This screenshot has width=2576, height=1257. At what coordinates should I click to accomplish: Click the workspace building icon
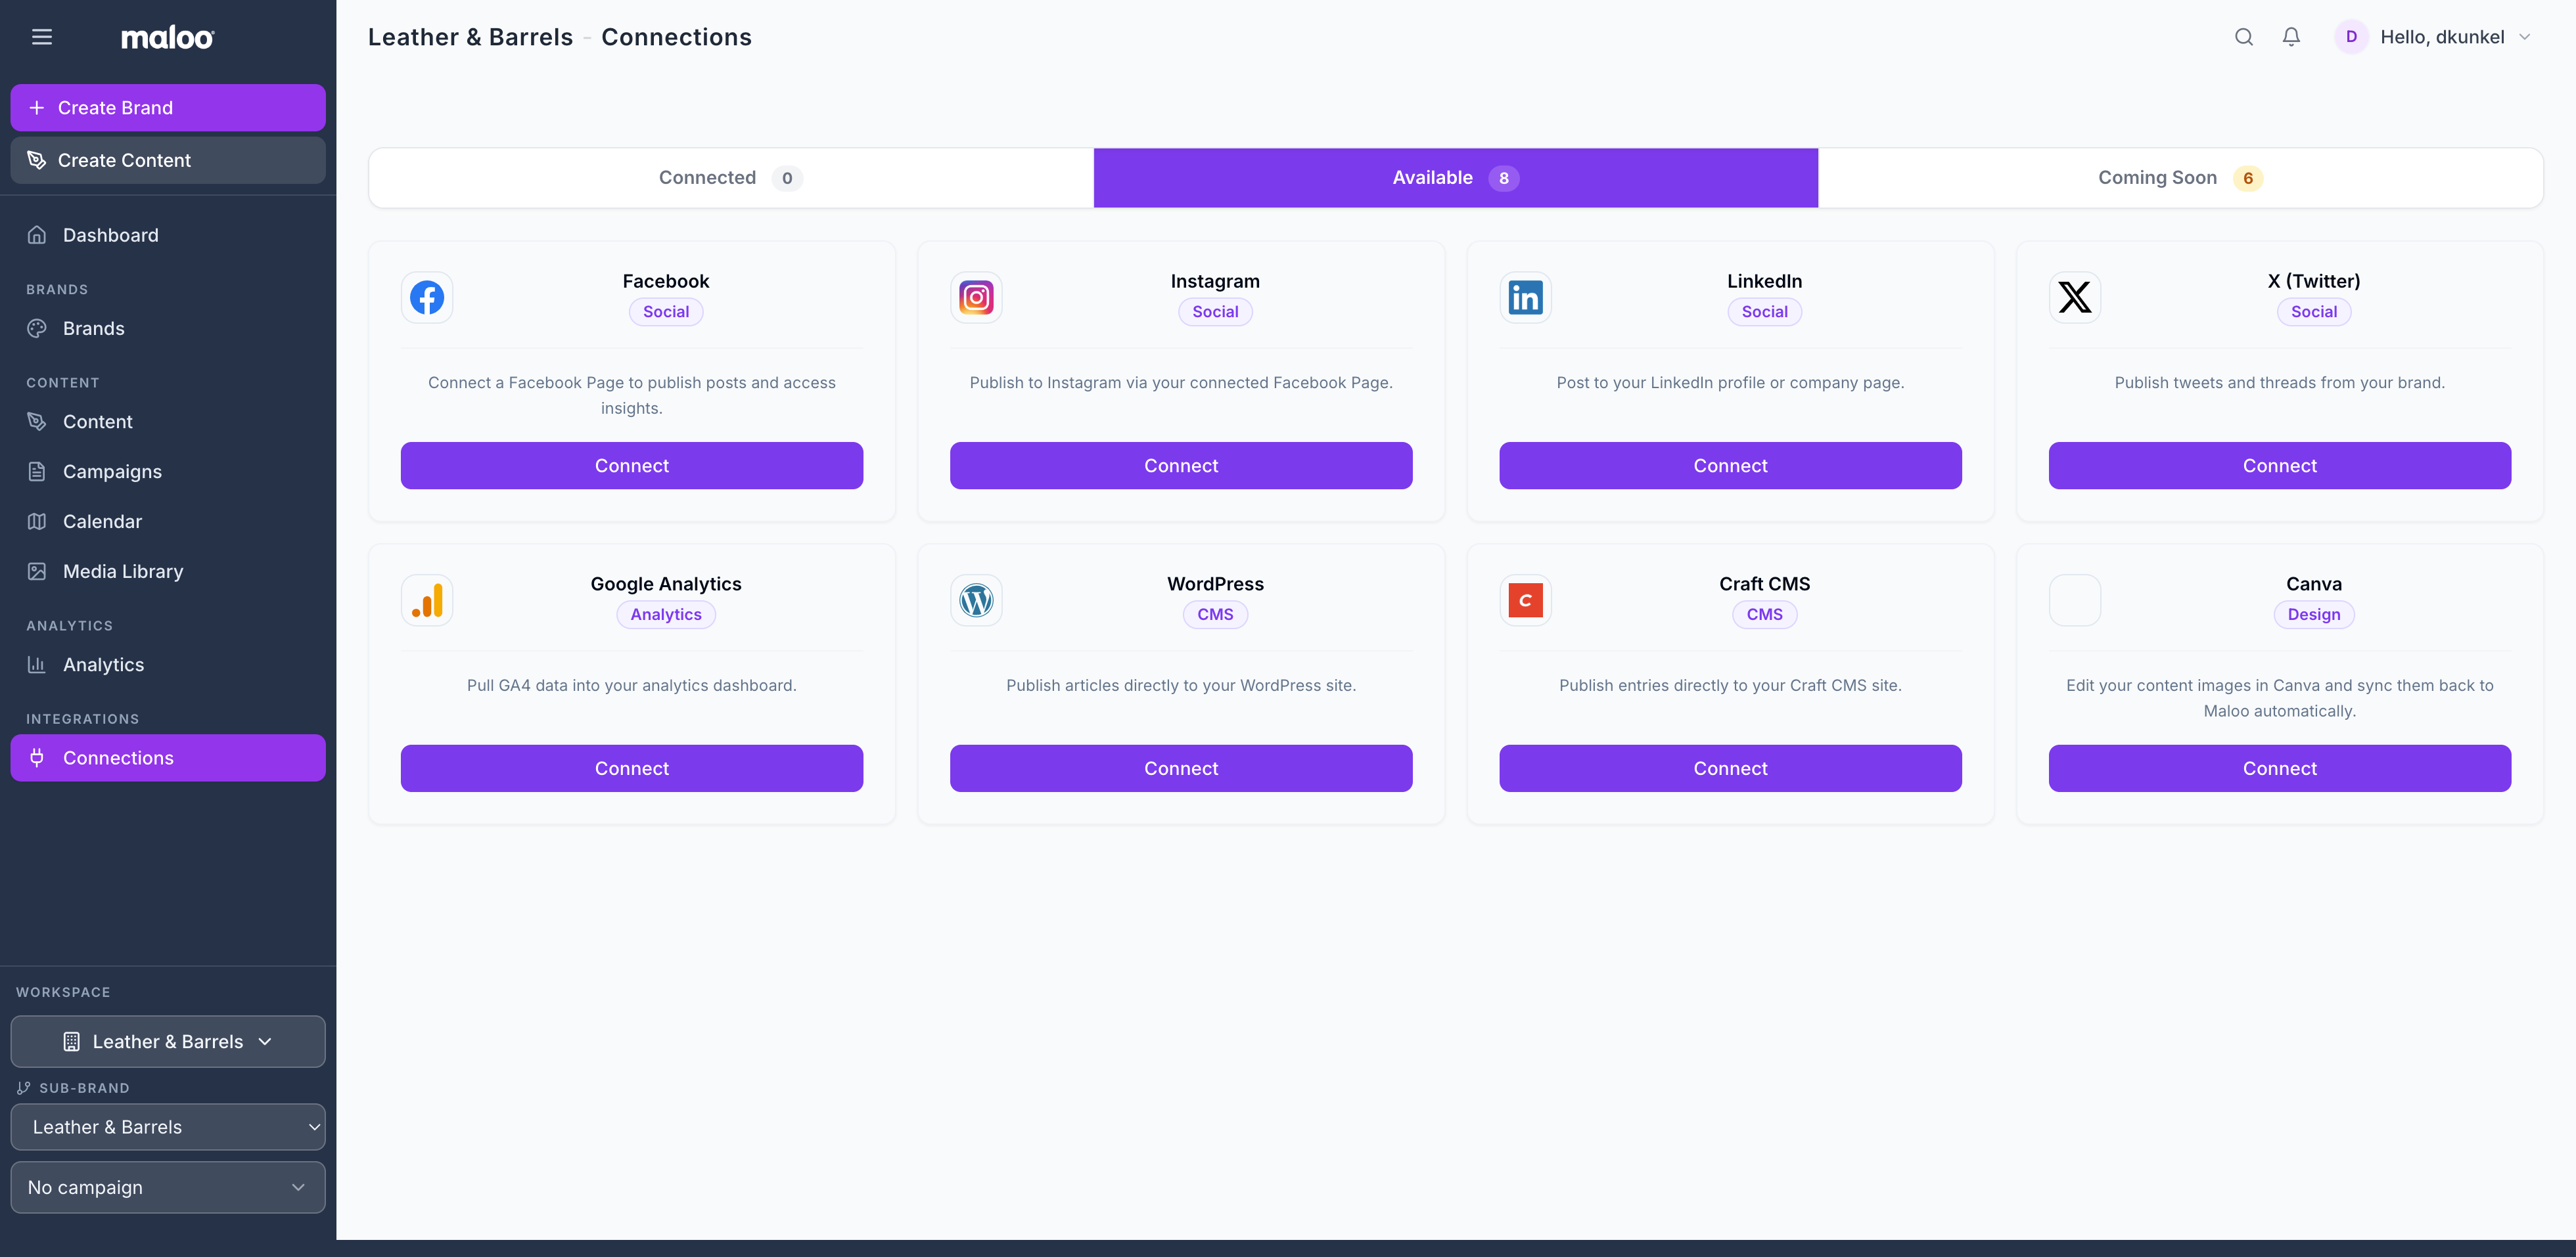pos(71,1041)
